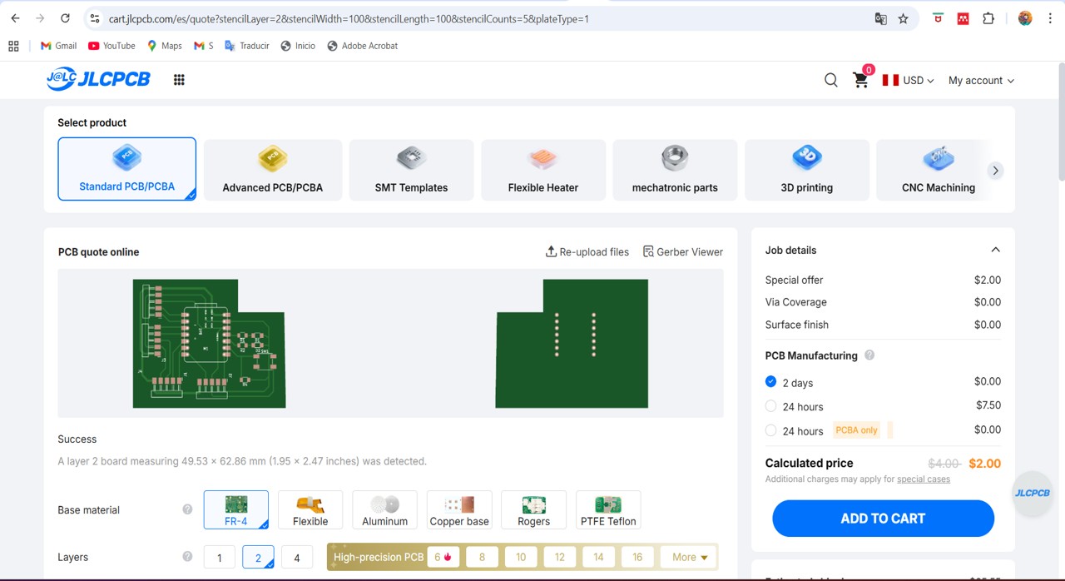Viewport: 1065px width, 581px height.
Task: Select the 24 hours PCBA only option
Action: click(770, 430)
